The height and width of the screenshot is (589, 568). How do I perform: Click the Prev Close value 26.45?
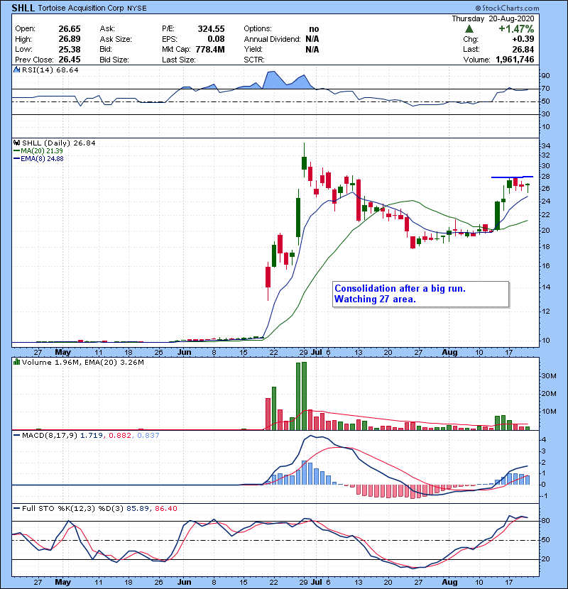70,60
